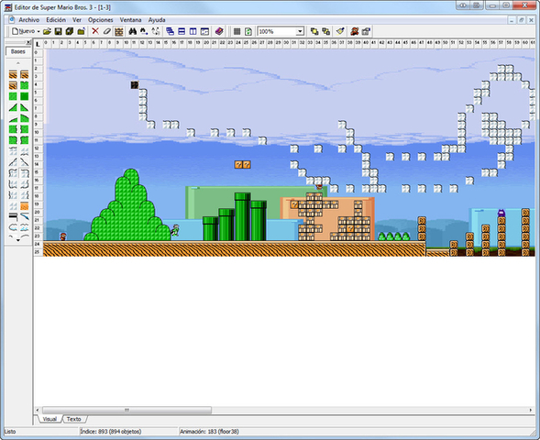Screen dimensions: 540x440
Task: Pick the blue diagonal line tile
Action: coord(24,217)
